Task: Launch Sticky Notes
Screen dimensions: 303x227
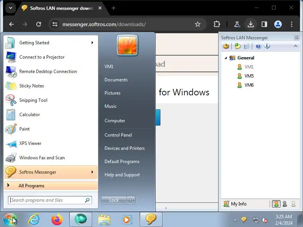Action: tap(51, 86)
